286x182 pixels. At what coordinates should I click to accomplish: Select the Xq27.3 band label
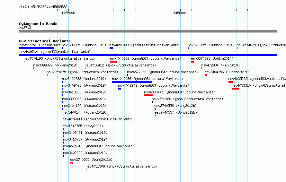pos(25,28)
